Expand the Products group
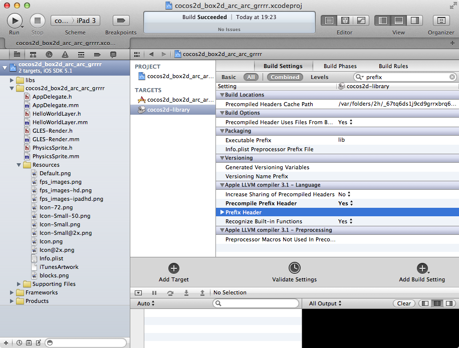The image size is (459, 348). tap(12, 301)
